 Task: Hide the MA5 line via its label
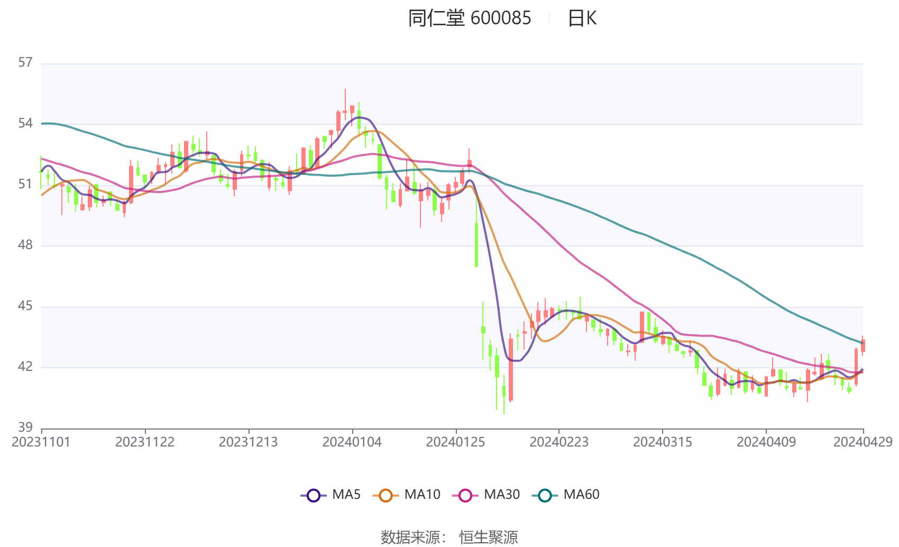(346, 495)
